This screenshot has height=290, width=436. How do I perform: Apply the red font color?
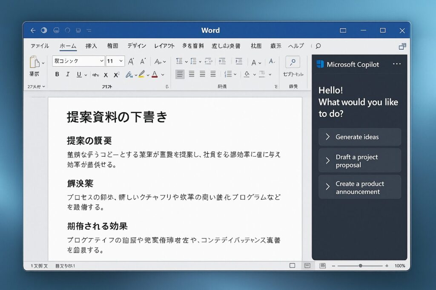point(155,74)
